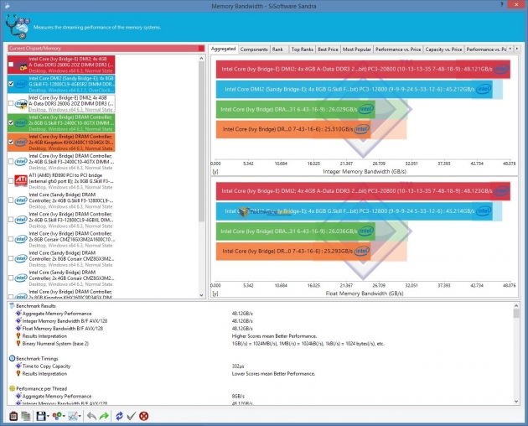Click the Performance per Thread icon
The height and width of the screenshot is (426, 528).
(12, 388)
